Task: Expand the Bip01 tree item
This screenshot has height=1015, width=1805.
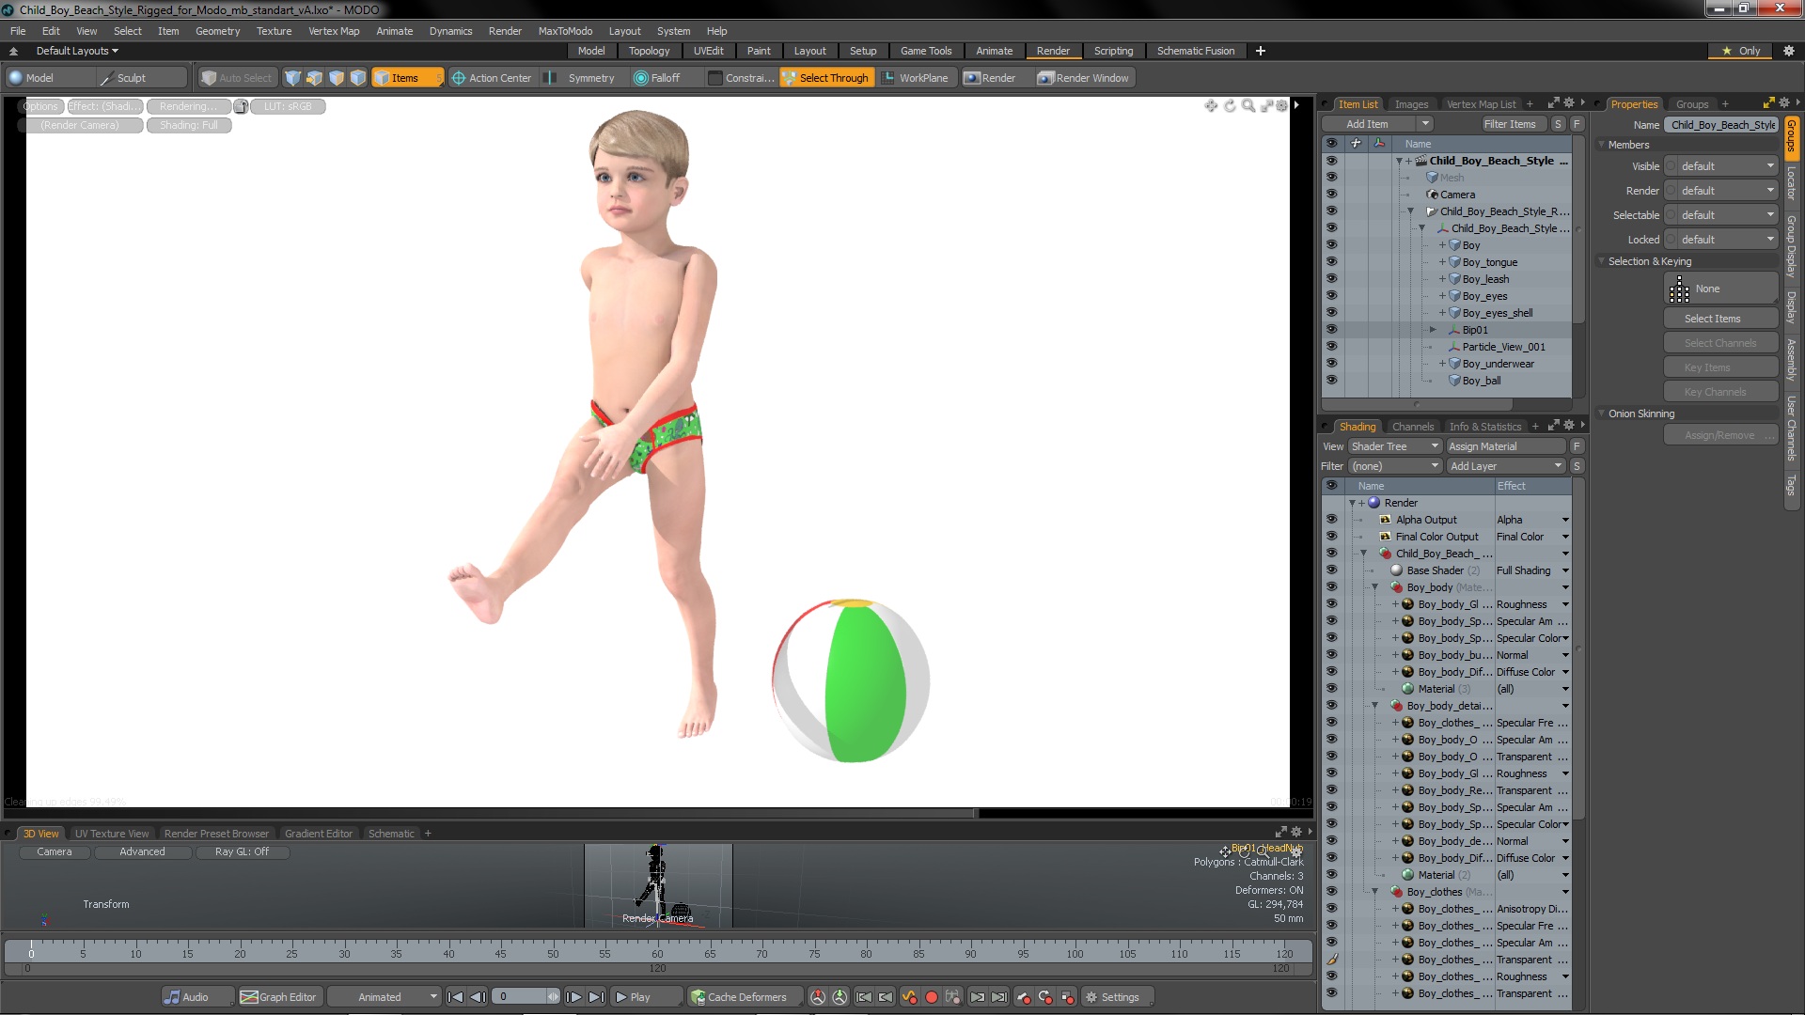Action: pos(1433,330)
